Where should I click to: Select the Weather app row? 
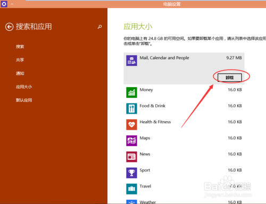(x=184, y=202)
